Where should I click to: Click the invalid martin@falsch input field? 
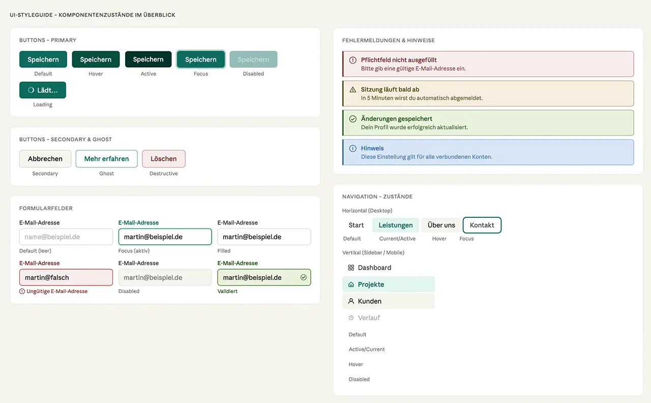pyautogui.click(x=66, y=277)
